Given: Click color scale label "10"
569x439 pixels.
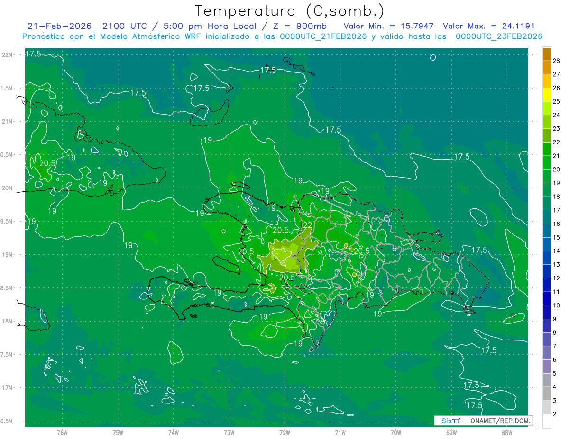Looking at the screenshot, I should pos(556,305).
